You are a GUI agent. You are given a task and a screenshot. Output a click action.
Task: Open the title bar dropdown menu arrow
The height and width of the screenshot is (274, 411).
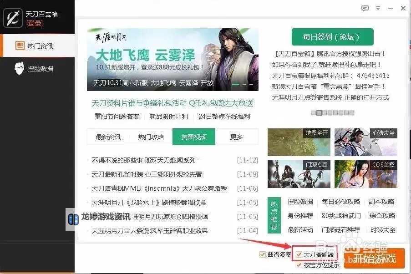(x=378, y=8)
